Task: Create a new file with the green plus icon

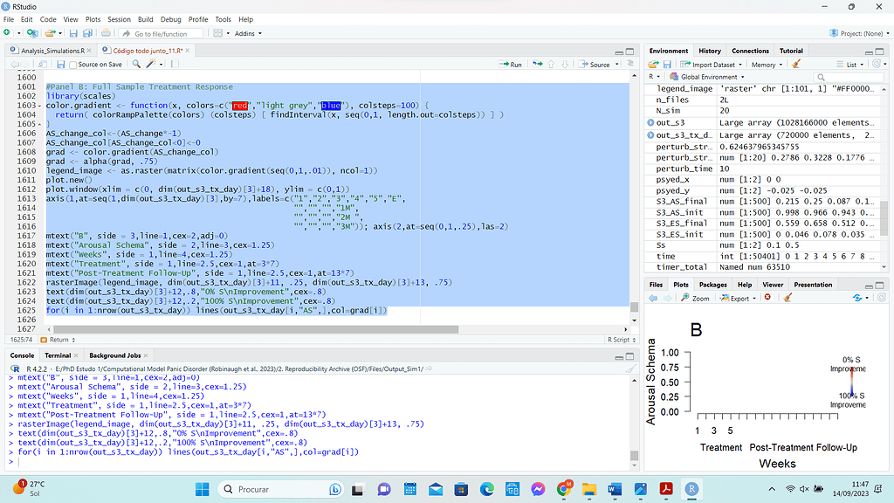Action: tap(7, 32)
